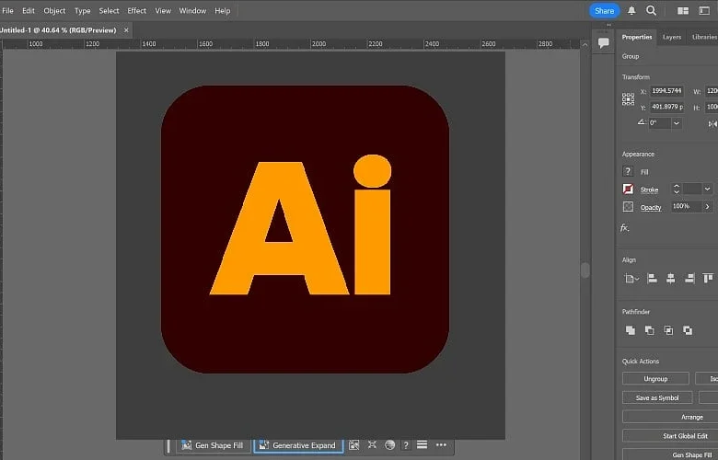Click the Opacity checker icon
718x460 pixels.
[628, 206]
